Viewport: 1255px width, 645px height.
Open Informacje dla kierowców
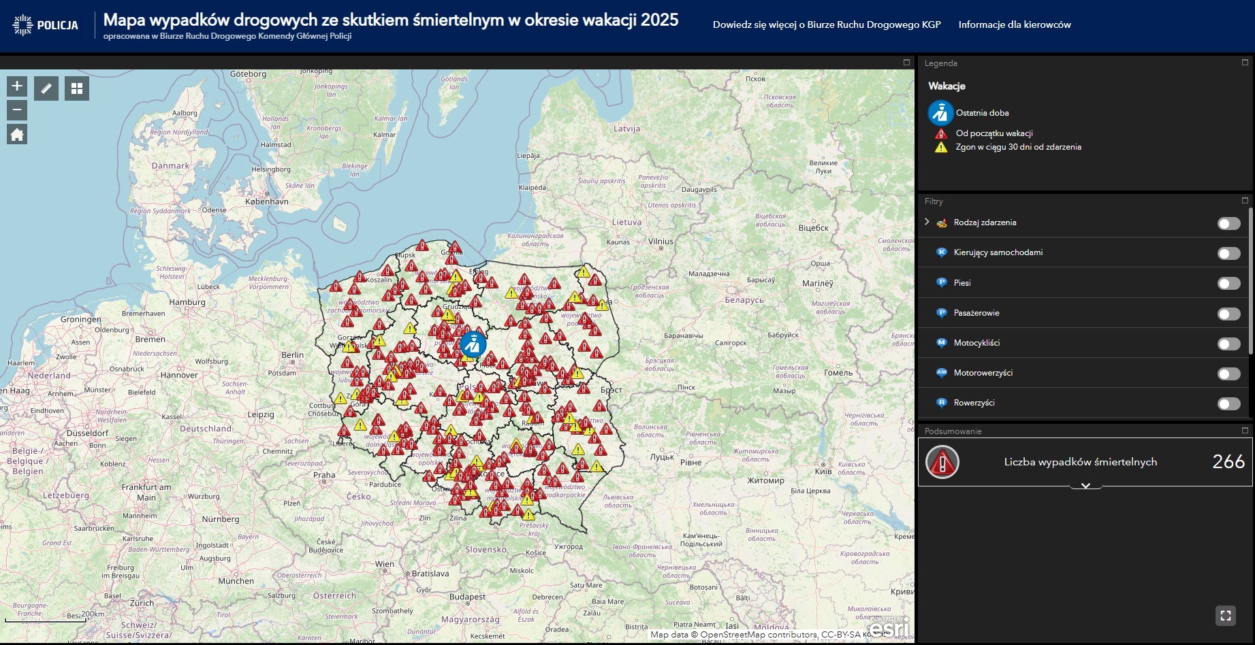[1014, 24]
